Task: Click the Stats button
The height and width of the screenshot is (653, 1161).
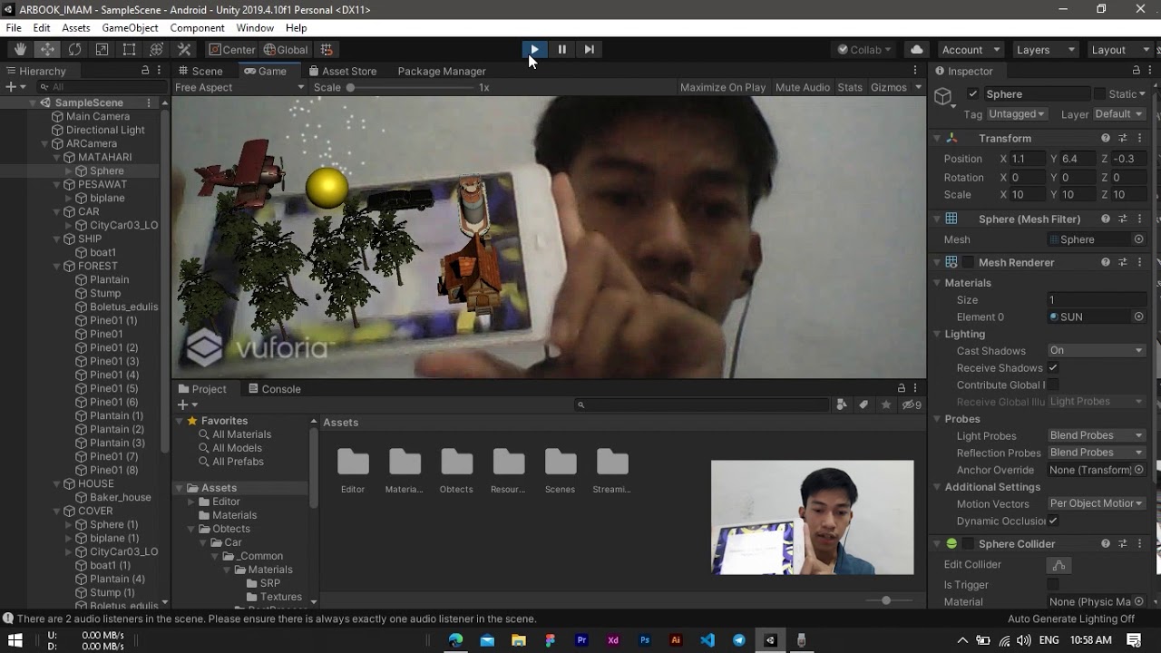Action: point(850,87)
